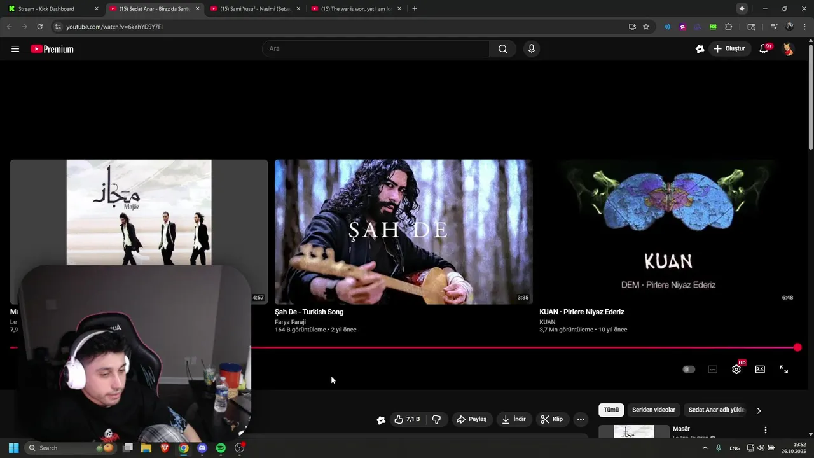This screenshot has height=458, width=814.
Task: Start voice search with the microphone
Action: pos(532,49)
